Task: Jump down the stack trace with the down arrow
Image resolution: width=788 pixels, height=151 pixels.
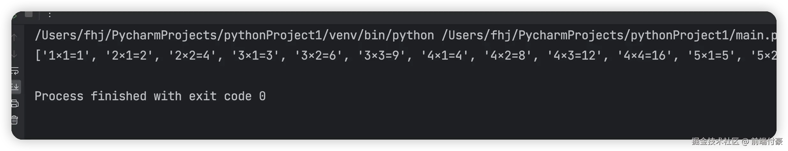Action: point(14,54)
